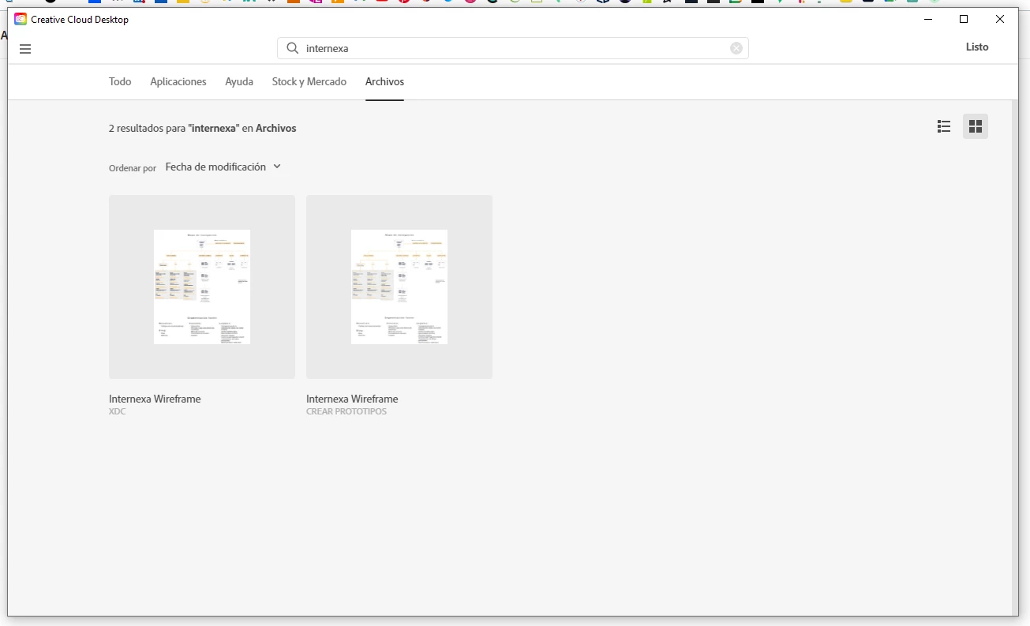Click the Internexa Wireframe title above XDC
This screenshot has width=1030, height=626.
coord(155,399)
